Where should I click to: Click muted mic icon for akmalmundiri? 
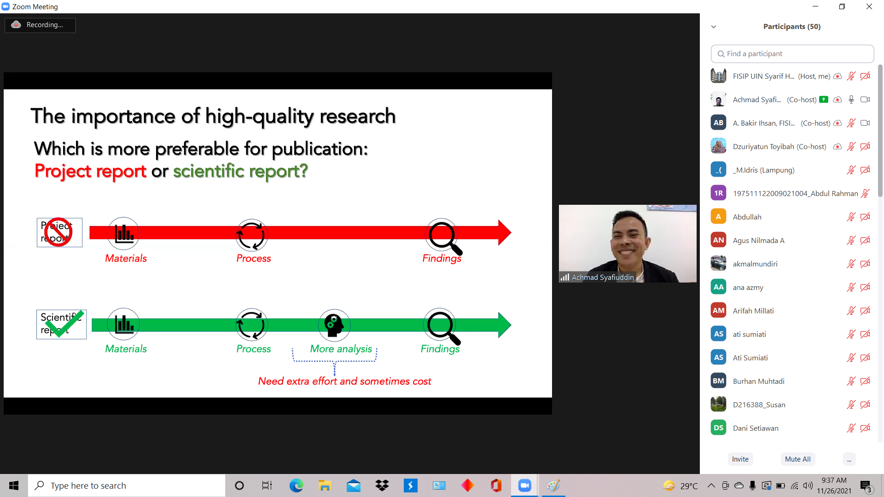pos(851,264)
